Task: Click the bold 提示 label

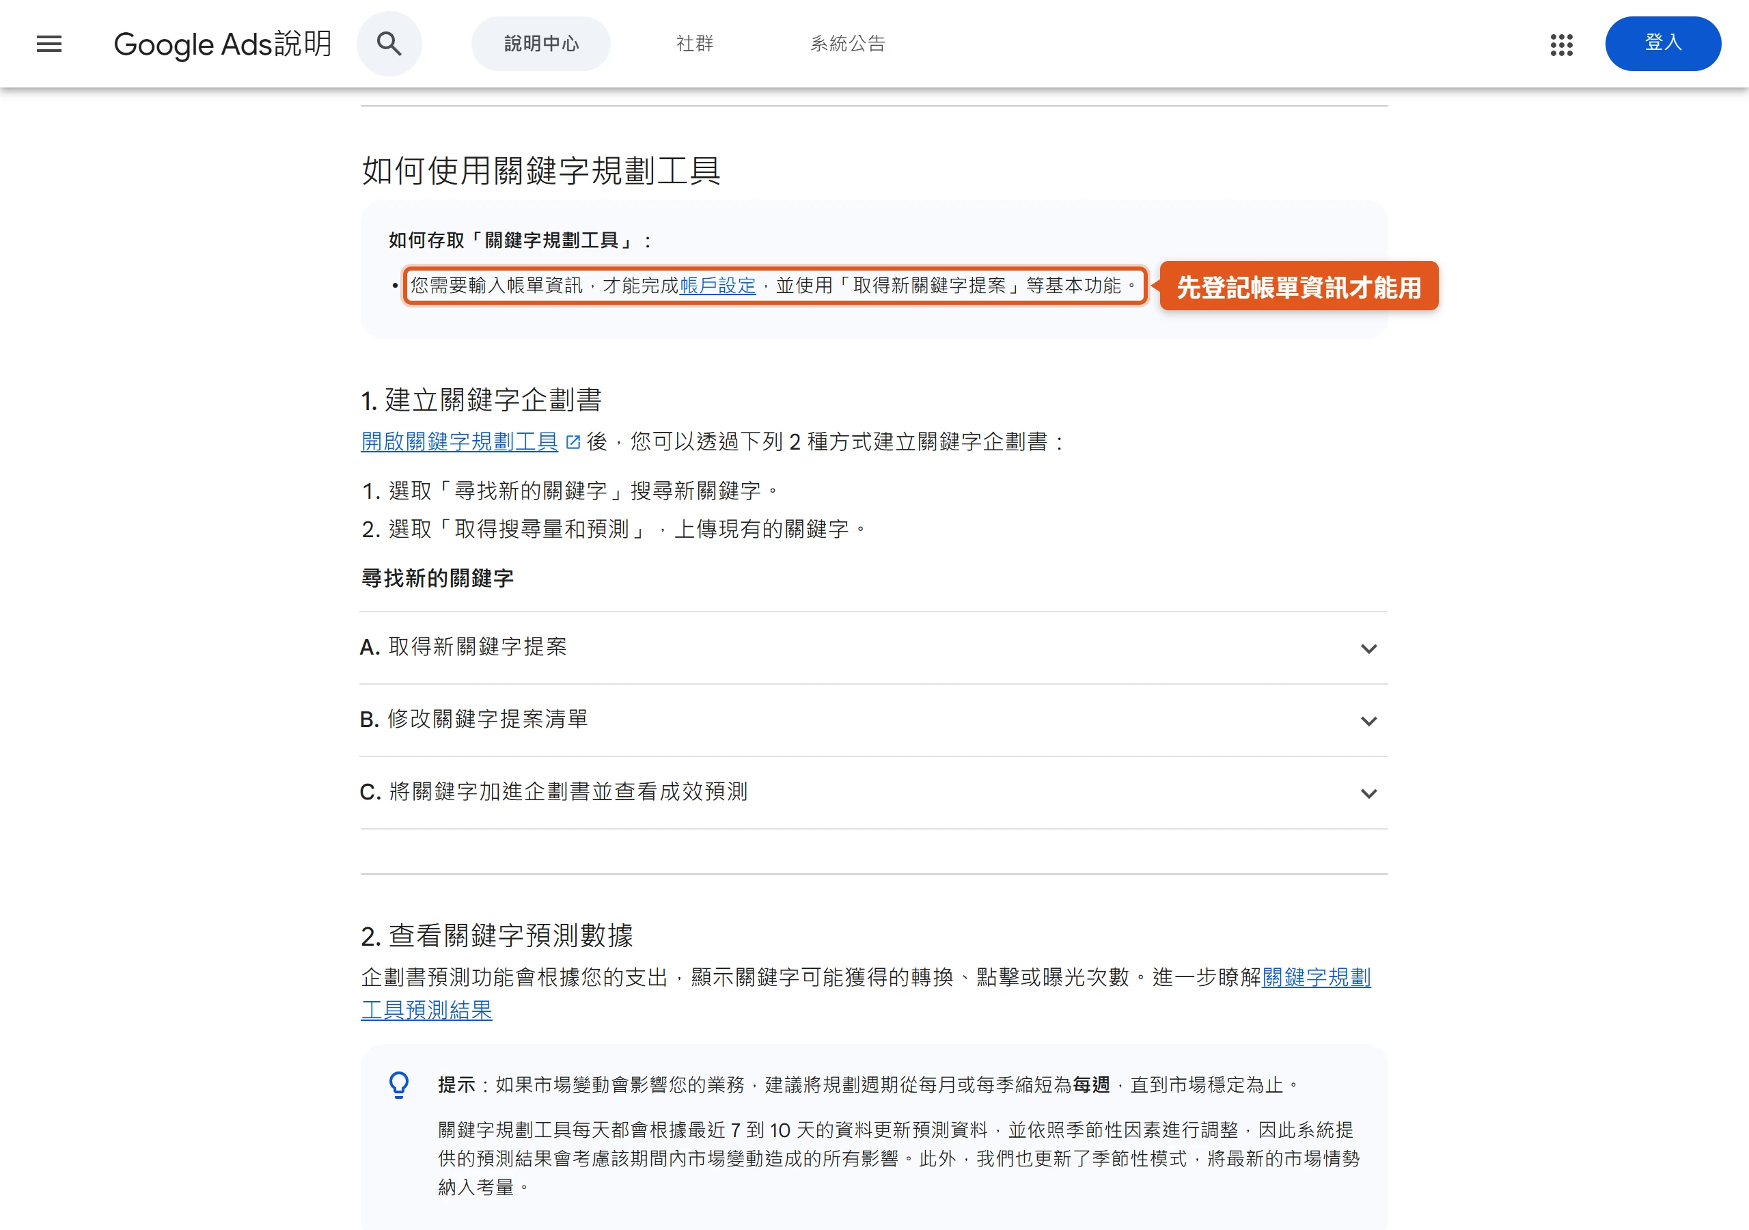Action: [456, 1084]
